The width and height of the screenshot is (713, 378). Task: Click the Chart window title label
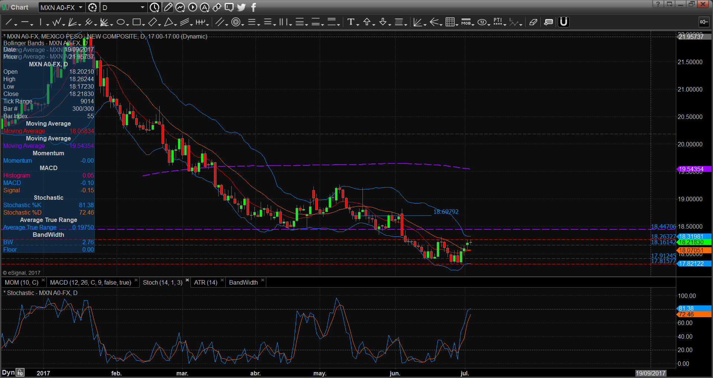[19, 7]
